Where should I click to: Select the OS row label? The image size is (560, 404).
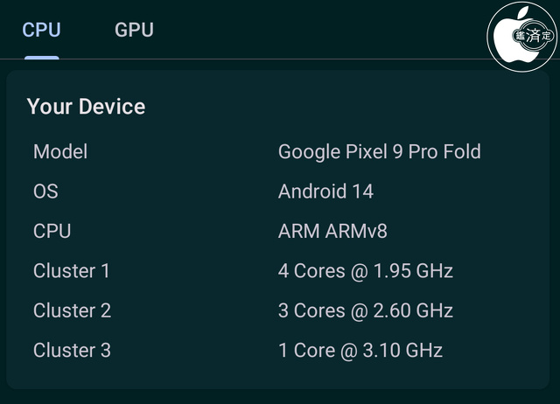click(x=45, y=191)
